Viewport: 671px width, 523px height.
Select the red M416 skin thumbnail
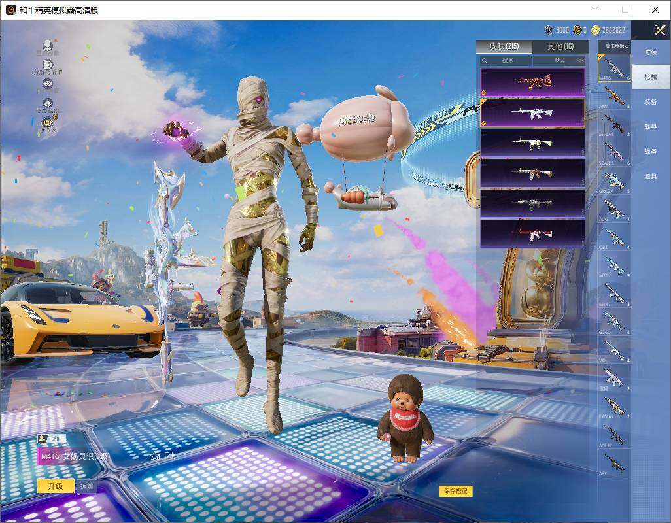coord(532,233)
